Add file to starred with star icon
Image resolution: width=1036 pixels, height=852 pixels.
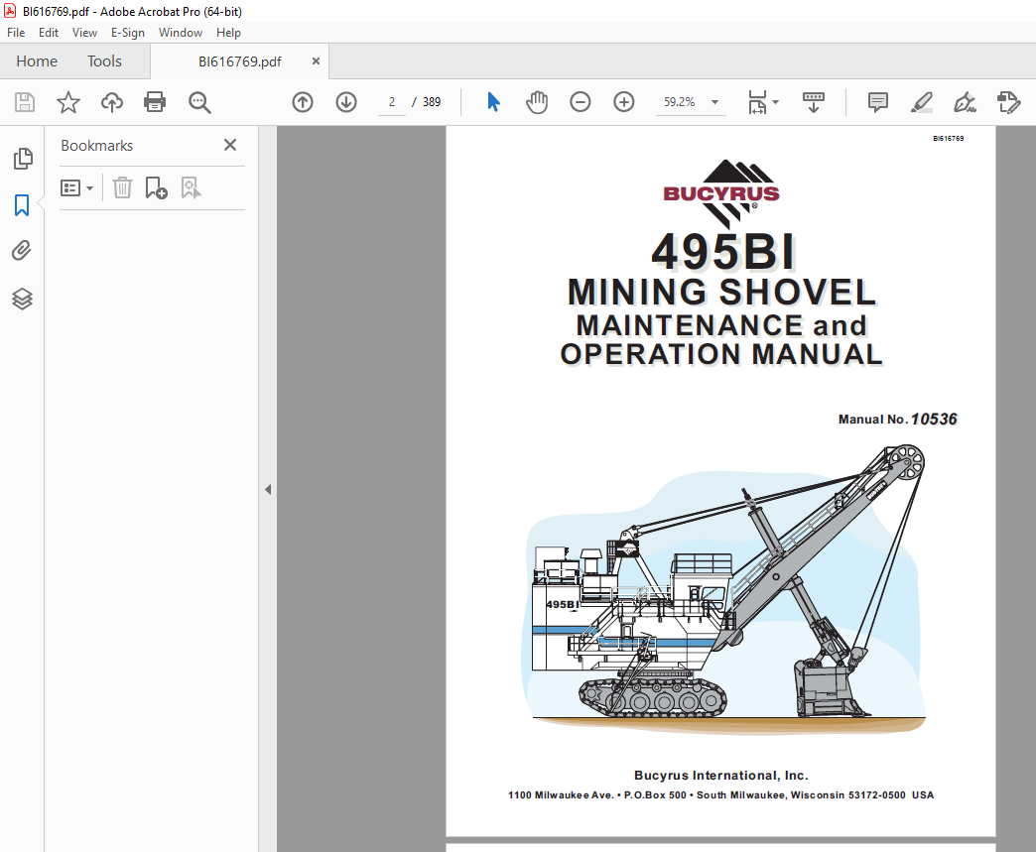(68, 102)
